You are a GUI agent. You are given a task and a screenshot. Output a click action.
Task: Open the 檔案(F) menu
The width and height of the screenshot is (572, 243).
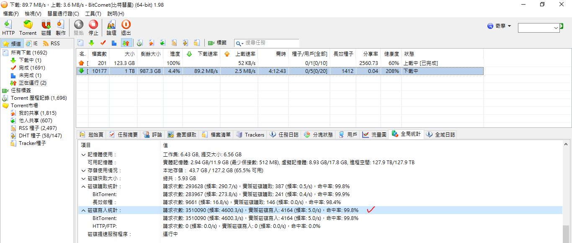[x=10, y=14]
